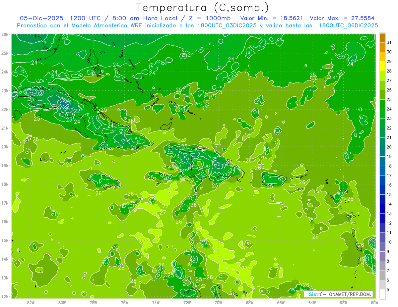
Task: Click the title "Temperatura (C,somb.)"
Action: [x=203, y=8]
